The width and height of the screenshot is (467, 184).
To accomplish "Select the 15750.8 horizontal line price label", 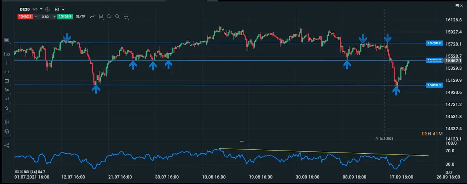I will click(x=434, y=43).
